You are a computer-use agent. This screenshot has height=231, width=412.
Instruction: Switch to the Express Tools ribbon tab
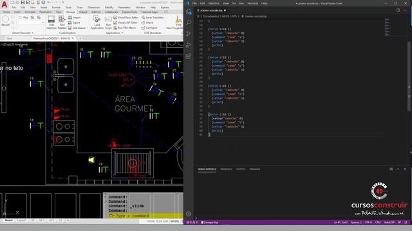tap(129, 12)
